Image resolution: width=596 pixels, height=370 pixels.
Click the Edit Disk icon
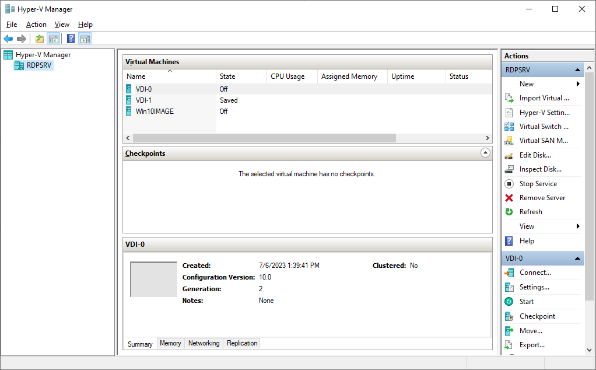click(509, 155)
